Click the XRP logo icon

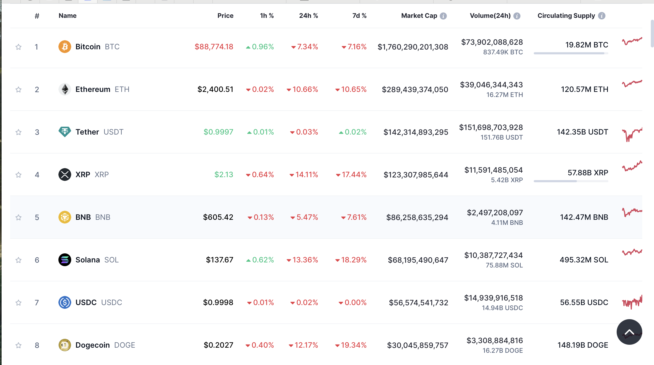pos(65,175)
